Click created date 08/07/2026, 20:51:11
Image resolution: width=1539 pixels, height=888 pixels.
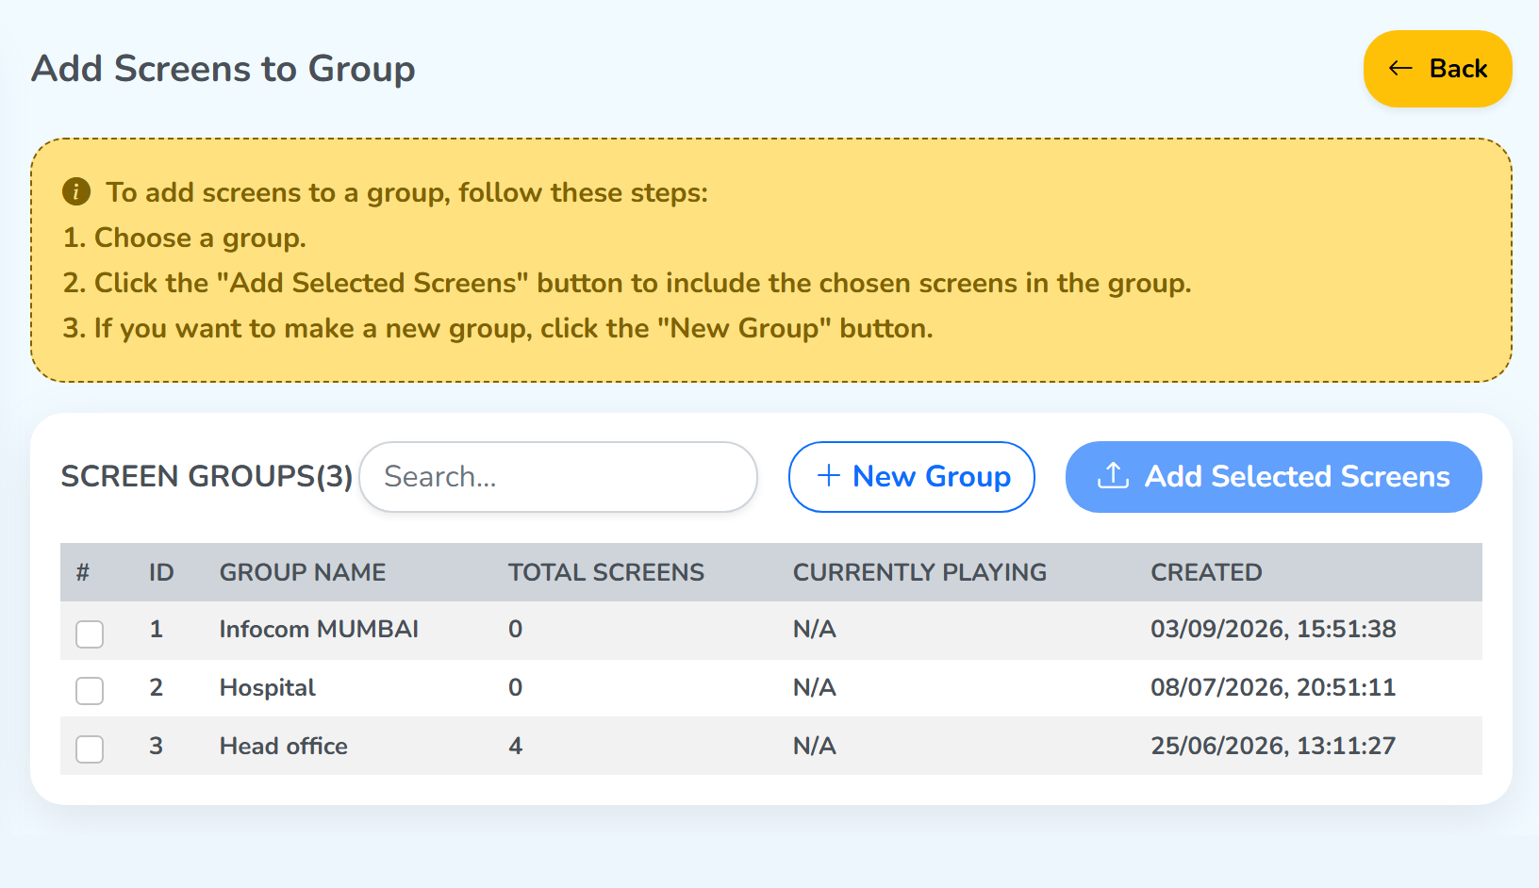pyautogui.click(x=1273, y=687)
